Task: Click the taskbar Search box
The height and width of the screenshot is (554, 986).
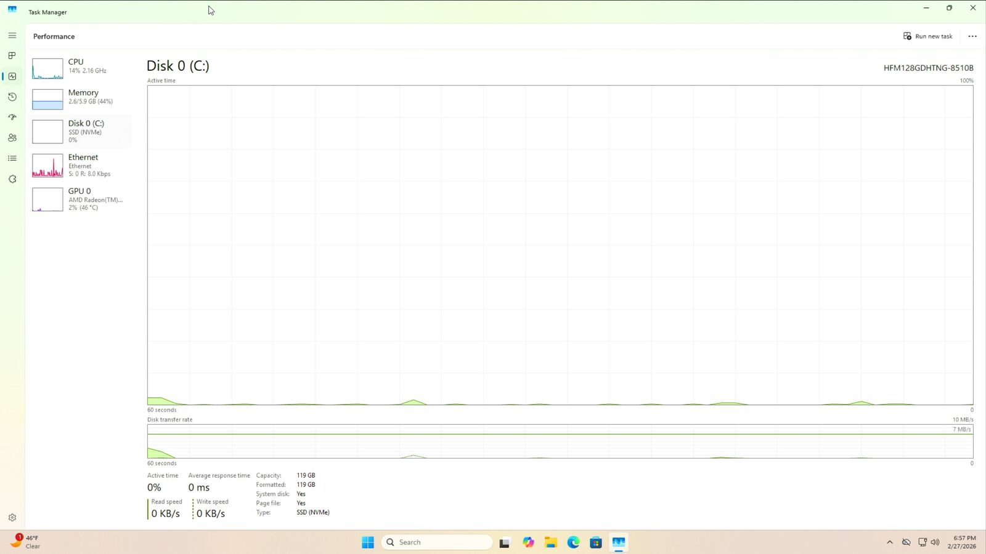Action: pos(438,542)
